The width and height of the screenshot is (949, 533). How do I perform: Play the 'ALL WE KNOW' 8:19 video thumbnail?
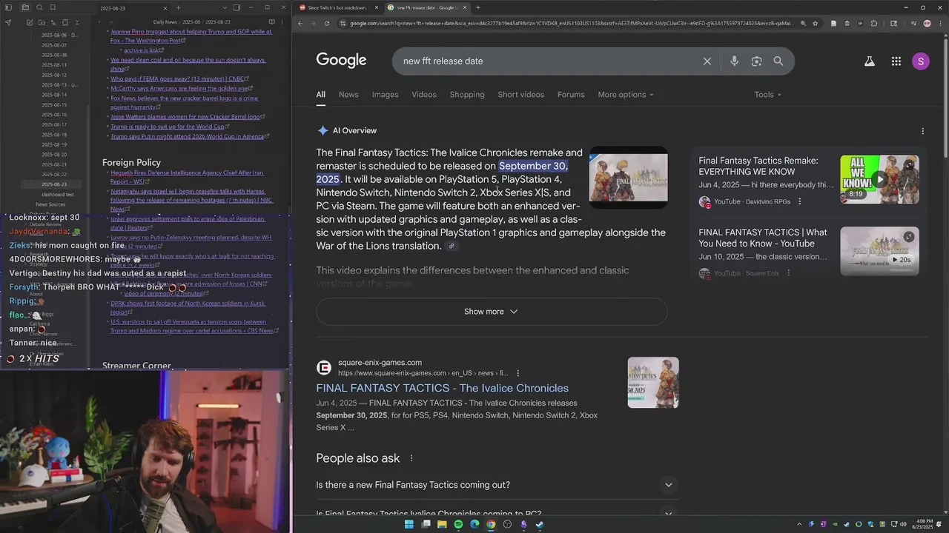tap(879, 179)
